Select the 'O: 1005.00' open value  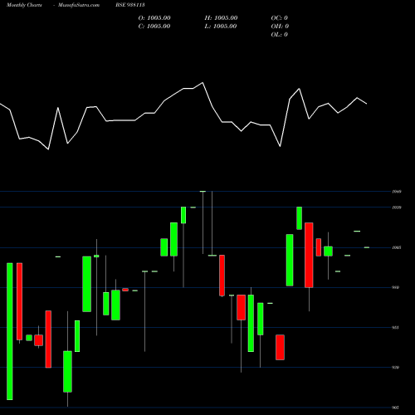coord(154,18)
